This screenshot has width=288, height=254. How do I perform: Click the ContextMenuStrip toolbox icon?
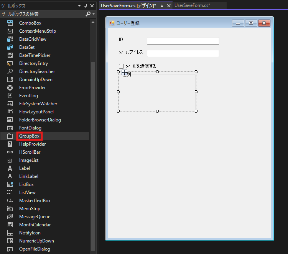(10, 31)
